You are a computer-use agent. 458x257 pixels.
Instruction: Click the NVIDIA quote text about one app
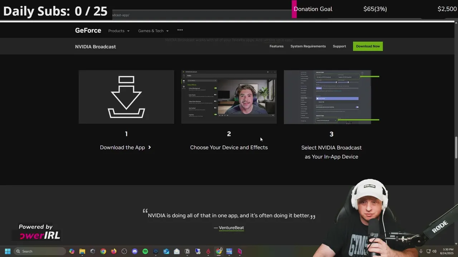pos(229,216)
